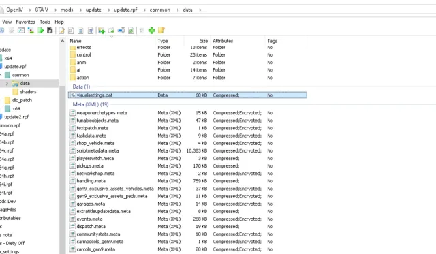
Task: Open the Help menu
Action: (59, 22)
